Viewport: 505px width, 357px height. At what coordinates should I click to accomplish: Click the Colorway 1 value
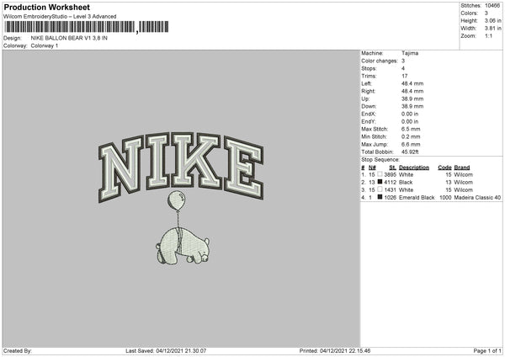(45, 45)
